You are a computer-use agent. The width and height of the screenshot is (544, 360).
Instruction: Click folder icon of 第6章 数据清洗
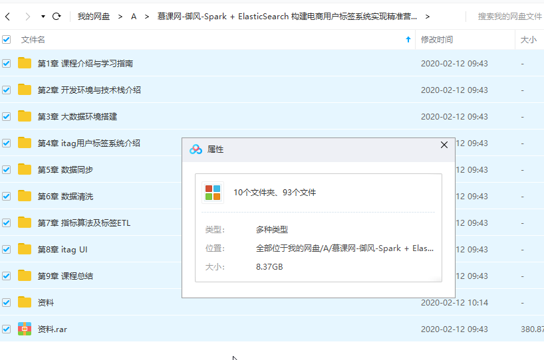tap(25, 196)
